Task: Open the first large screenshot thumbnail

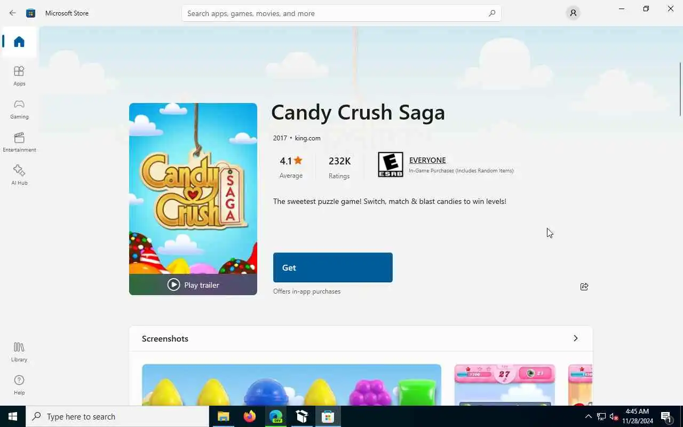Action: (x=291, y=384)
